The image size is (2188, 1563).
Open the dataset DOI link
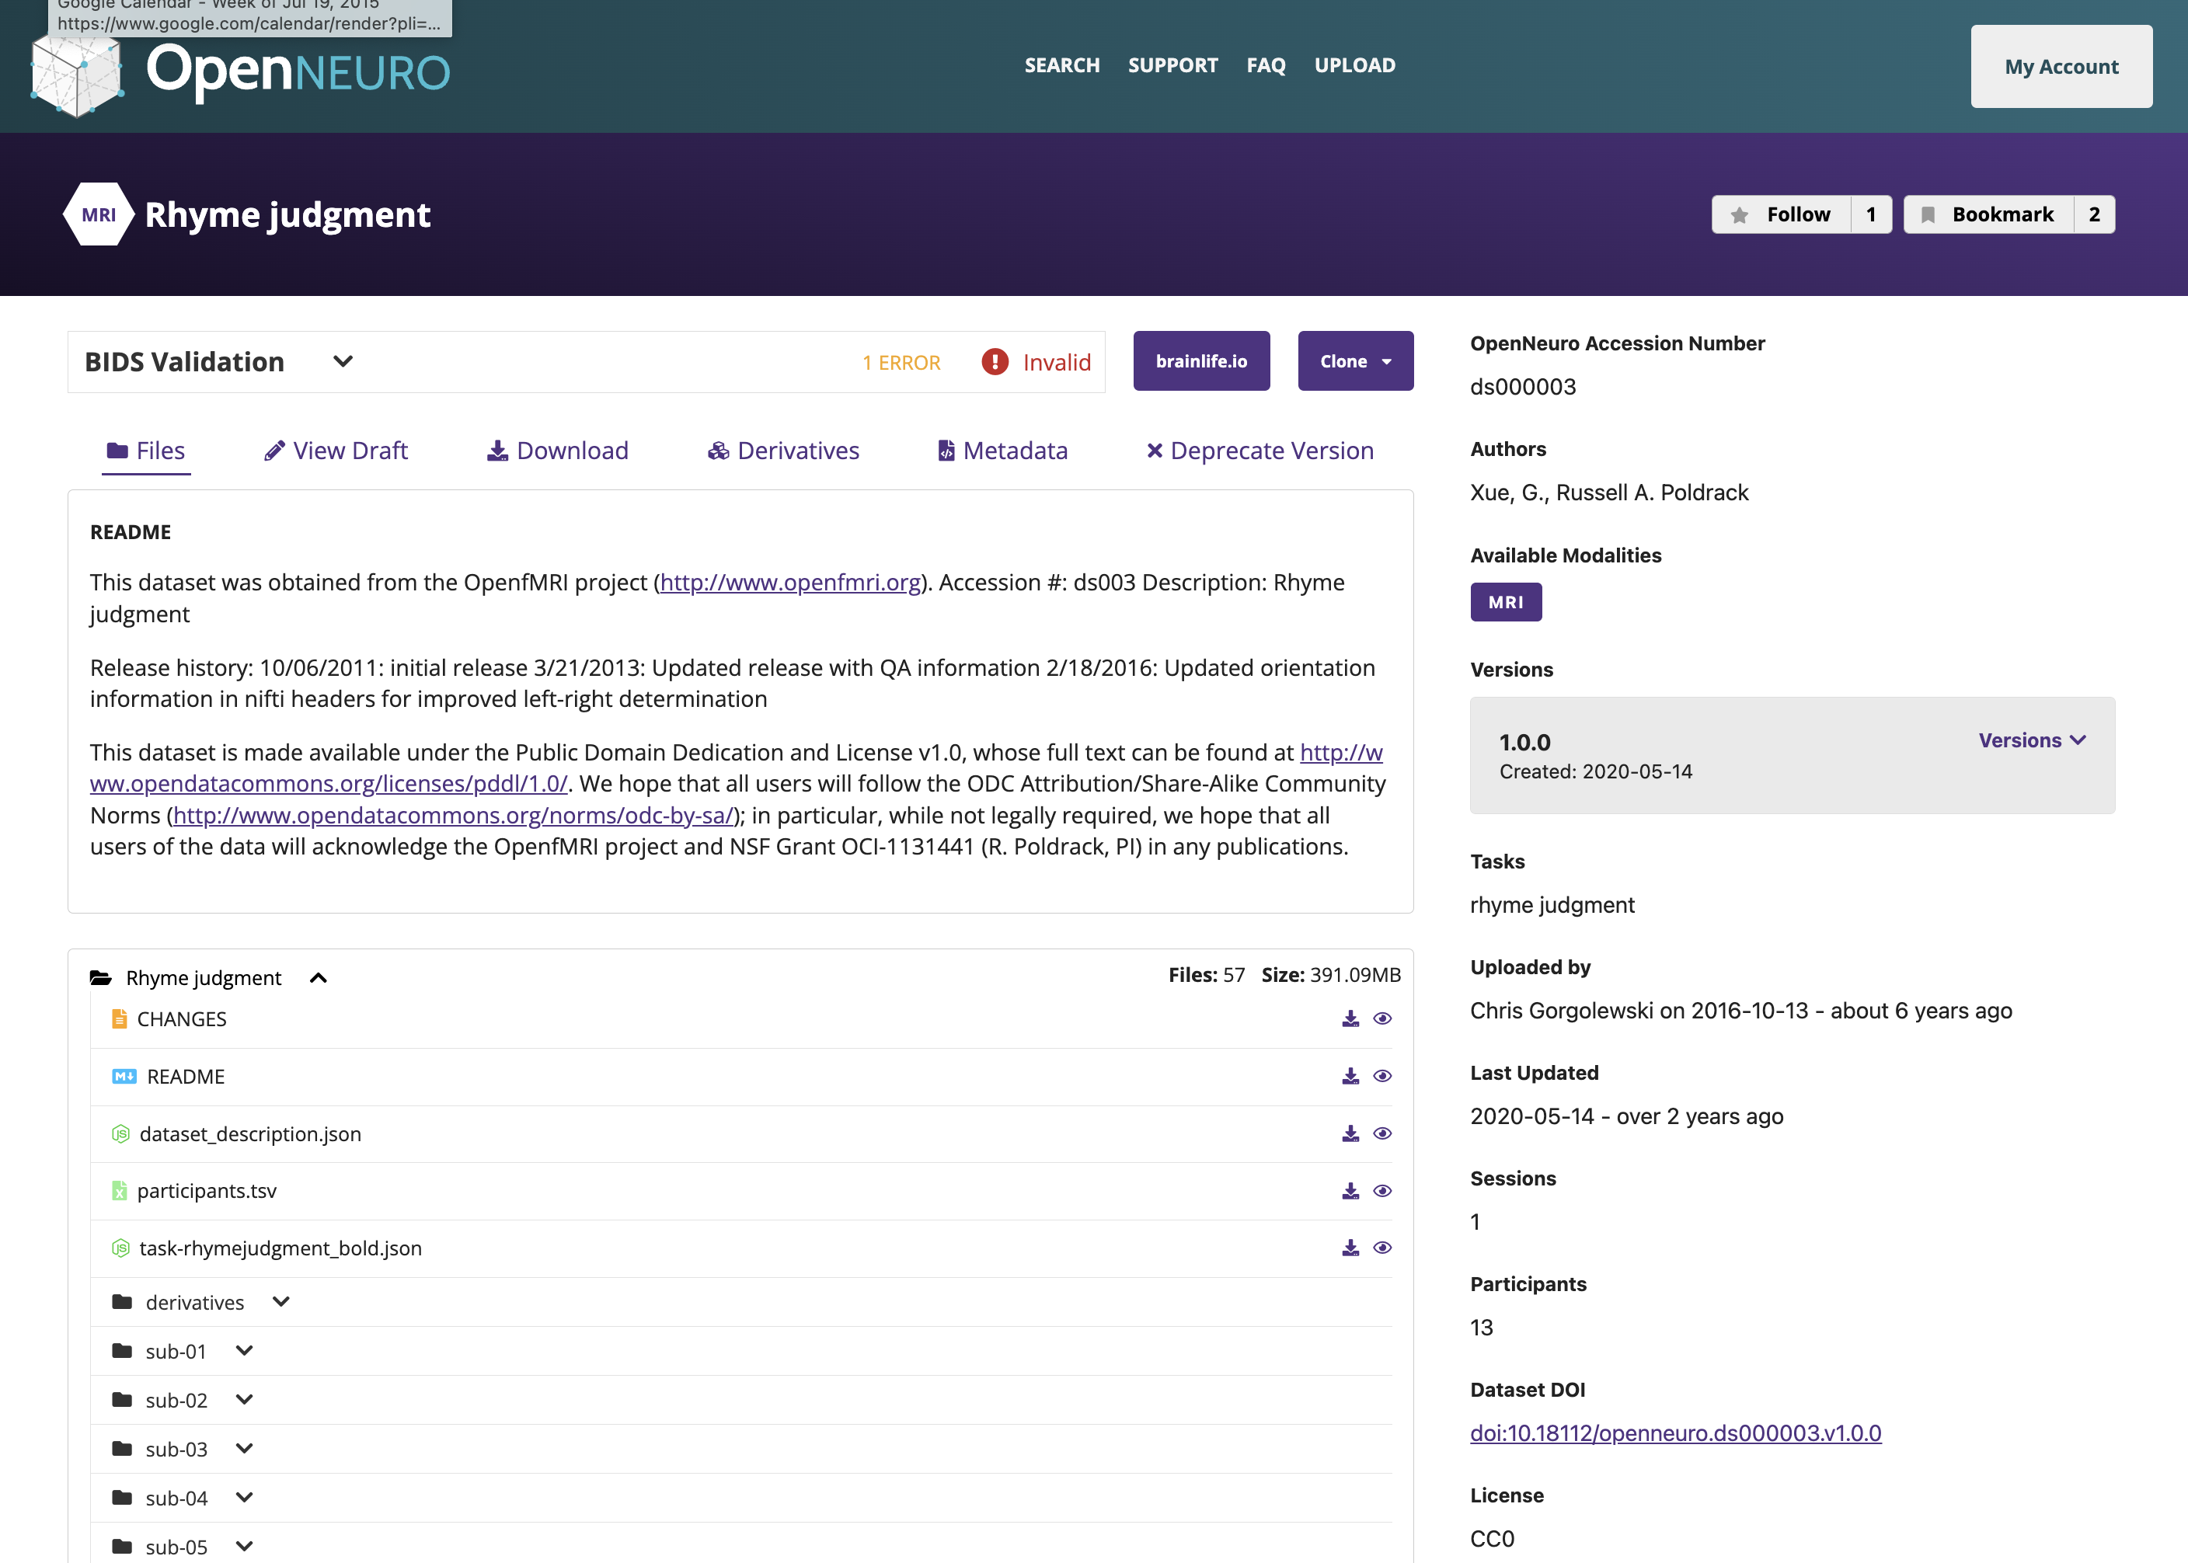pos(1675,1433)
